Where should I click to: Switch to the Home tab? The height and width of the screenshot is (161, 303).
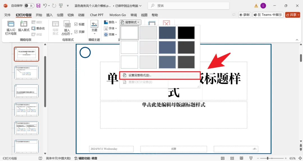tap(39, 15)
